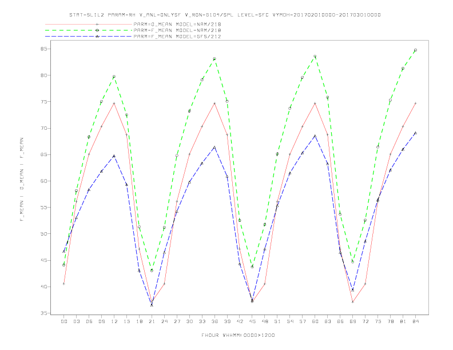
Task: Click the y-axis tick label 45
Action: [43, 260]
